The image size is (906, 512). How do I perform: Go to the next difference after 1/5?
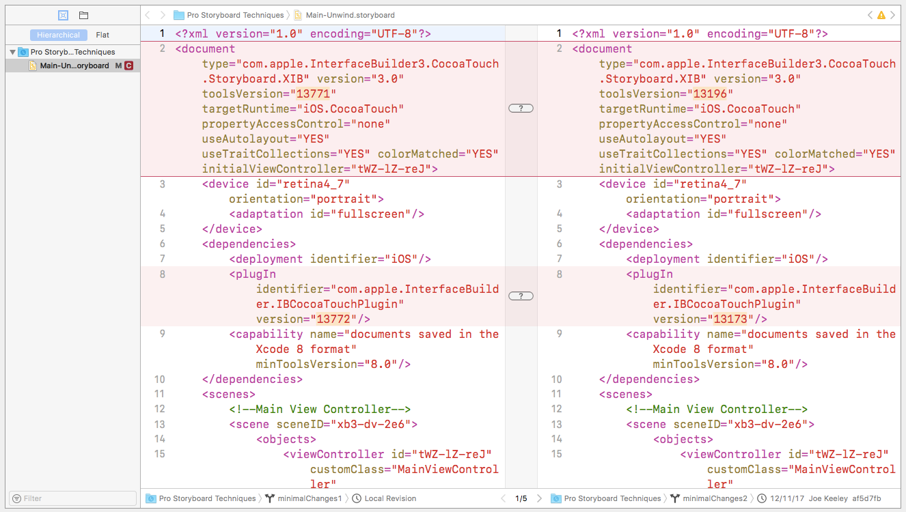click(539, 498)
